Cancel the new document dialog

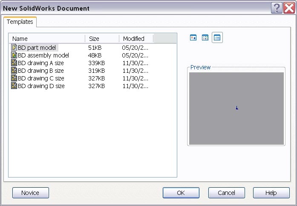coord(227,193)
